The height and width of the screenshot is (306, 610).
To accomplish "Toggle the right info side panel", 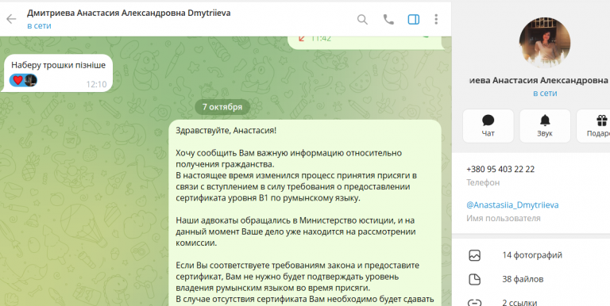I will [x=414, y=19].
